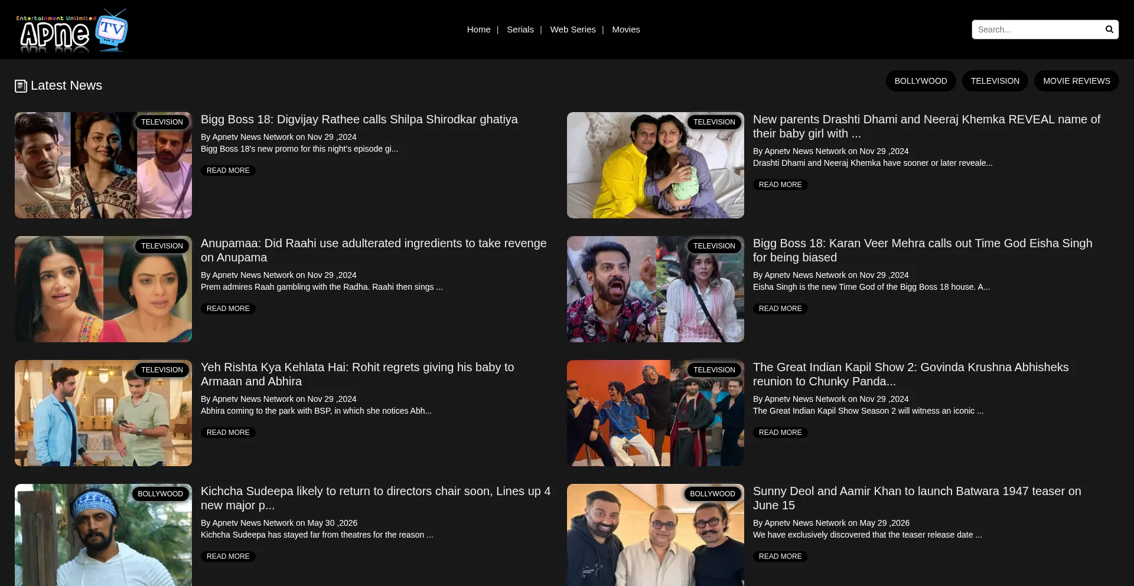
Task: Open the Serials menu item
Action: coord(520,30)
